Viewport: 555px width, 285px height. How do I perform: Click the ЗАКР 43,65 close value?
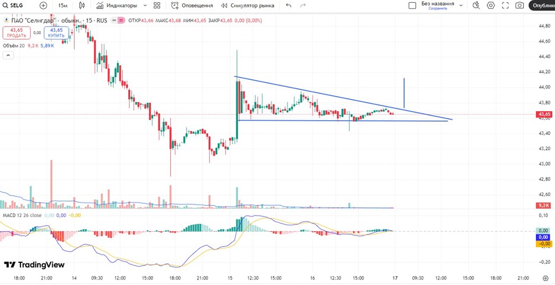coord(220,21)
